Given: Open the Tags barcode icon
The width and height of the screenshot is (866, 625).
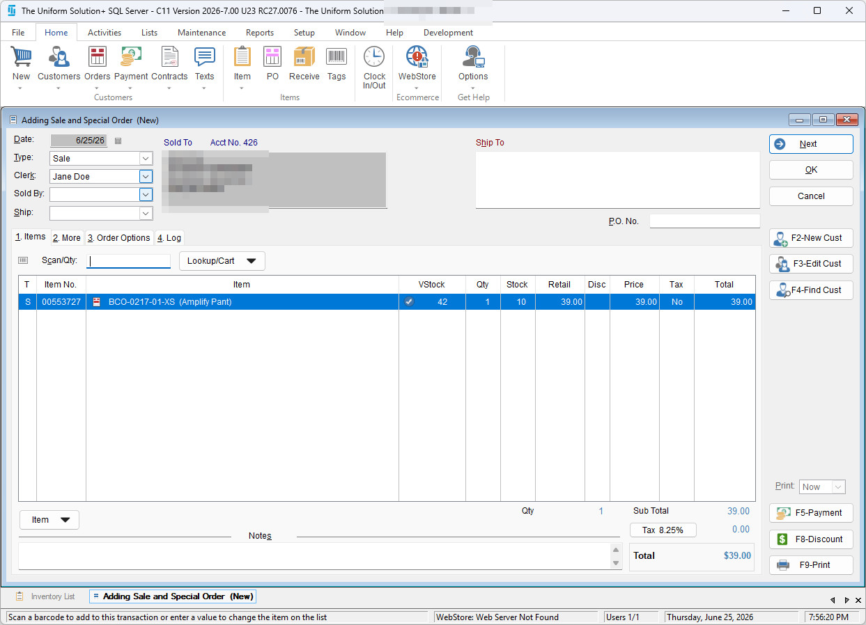Looking at the screenshot, I should (337, 57).
